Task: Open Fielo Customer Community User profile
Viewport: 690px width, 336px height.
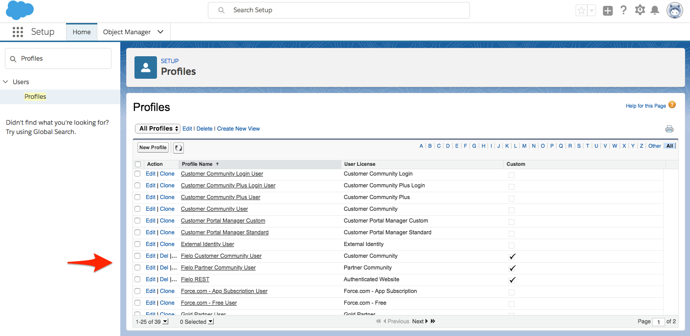Action: click(x=221, y=256)
